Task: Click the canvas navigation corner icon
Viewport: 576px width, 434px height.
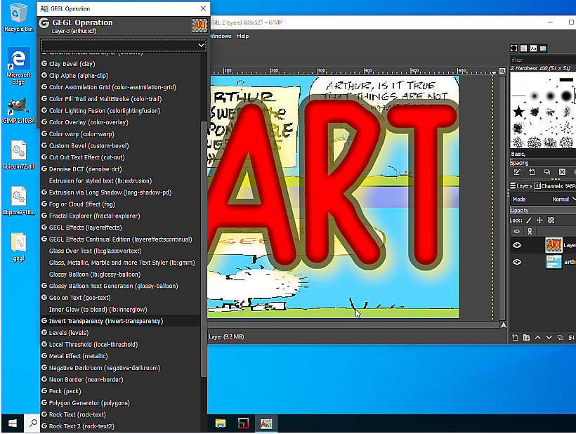Action: 503,325
